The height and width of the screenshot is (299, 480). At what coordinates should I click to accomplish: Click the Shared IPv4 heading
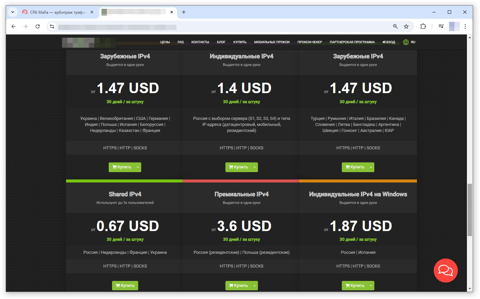[125, 194]
